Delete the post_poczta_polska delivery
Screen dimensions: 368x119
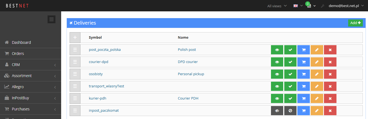point(330,50)
